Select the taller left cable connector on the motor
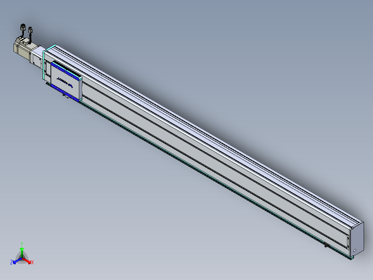The image size is (373, 280). point(23,27)
